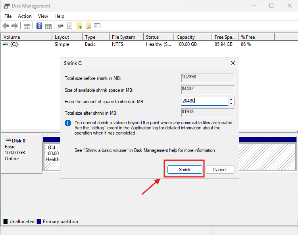The width and height of the screenshot is (298, 235).
Task: Open Help via blue question mark icon
Action: point(39,26)
